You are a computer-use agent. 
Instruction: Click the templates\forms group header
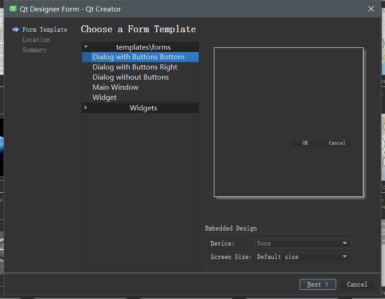(140, 47)
